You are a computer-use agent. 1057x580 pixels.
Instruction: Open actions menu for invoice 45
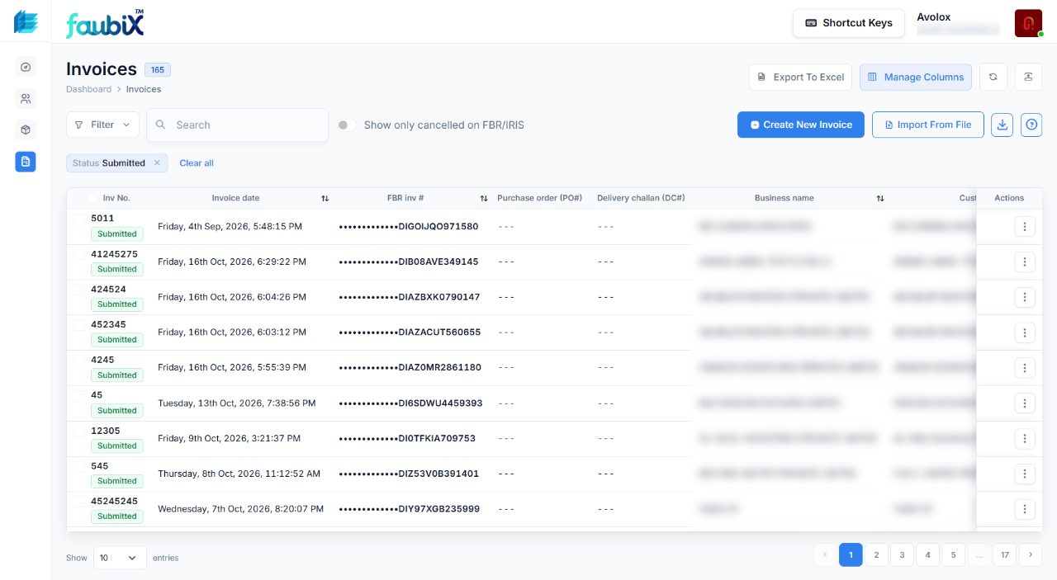1025,403
